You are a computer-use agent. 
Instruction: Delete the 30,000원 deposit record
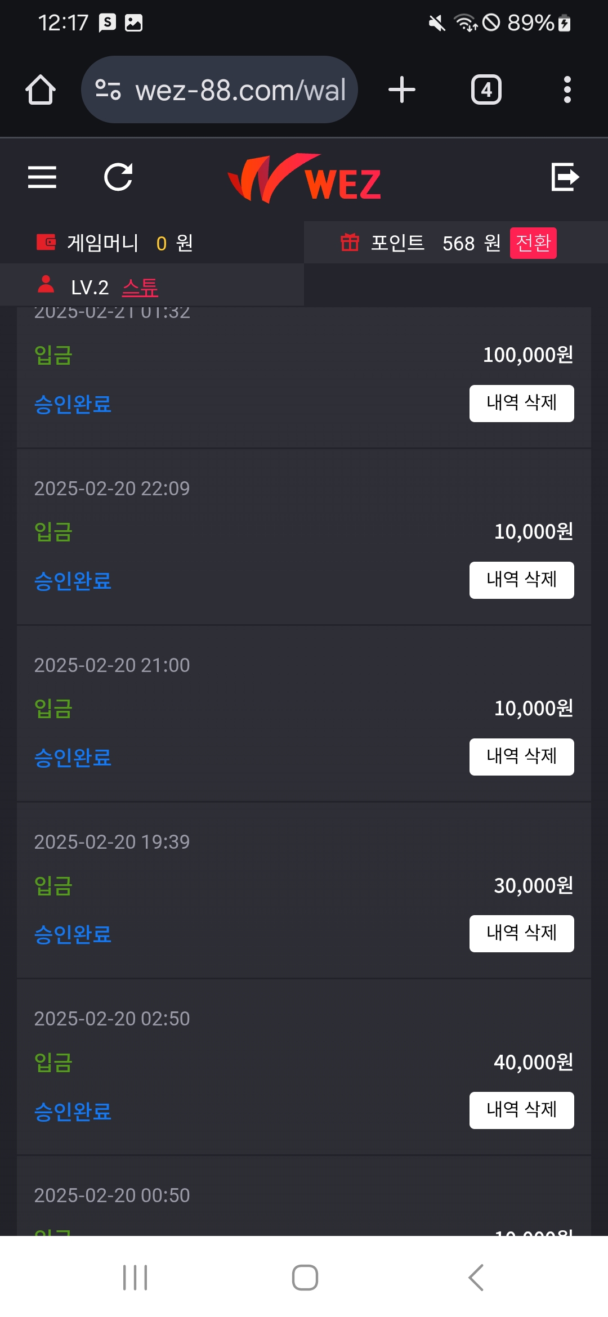(x=521, y=933)
